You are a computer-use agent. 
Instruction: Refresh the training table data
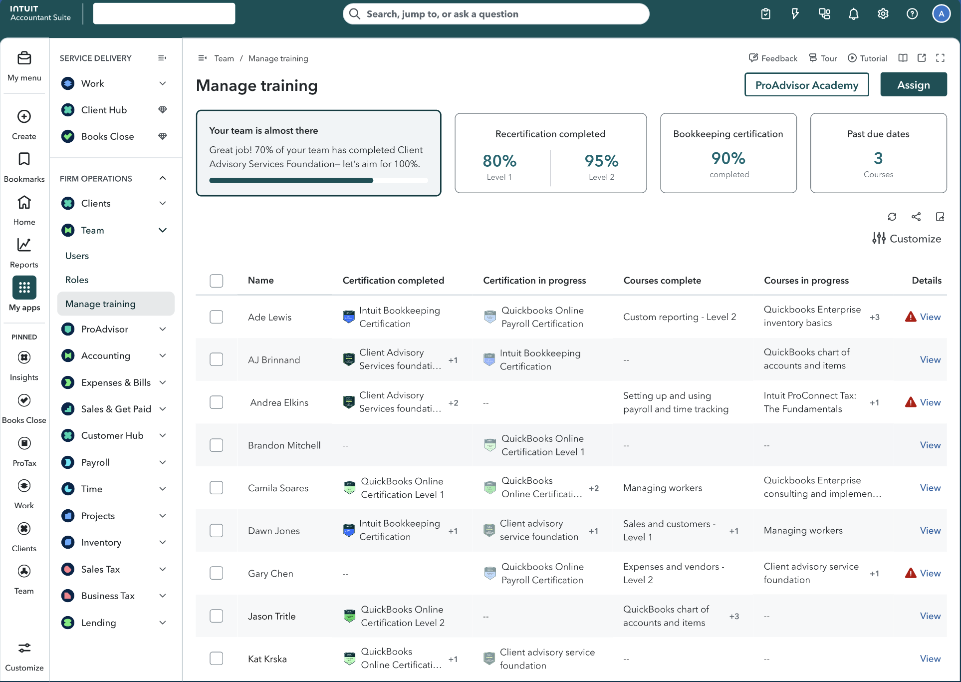pos(893,217)
